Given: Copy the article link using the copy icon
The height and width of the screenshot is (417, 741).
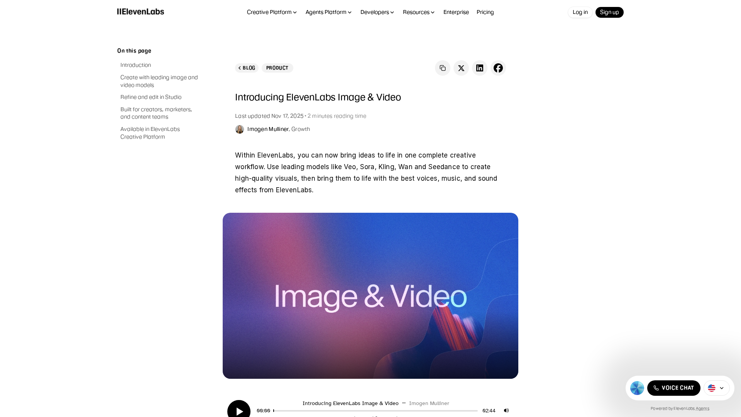Looking at the screenshot, I should [442, 68].
